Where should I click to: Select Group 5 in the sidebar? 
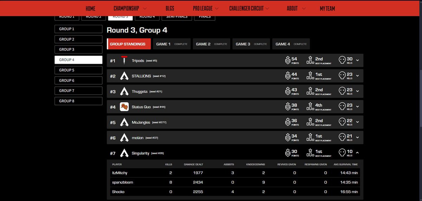78,70
